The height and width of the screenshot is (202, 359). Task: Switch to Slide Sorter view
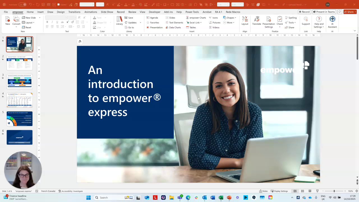[x=302, y=191]
